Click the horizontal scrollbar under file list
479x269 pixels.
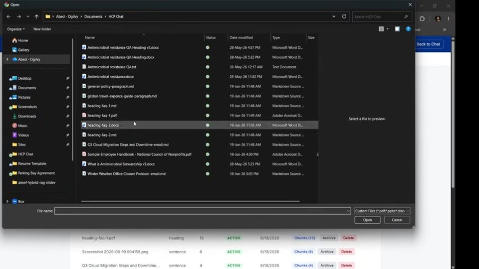point(190,201)
